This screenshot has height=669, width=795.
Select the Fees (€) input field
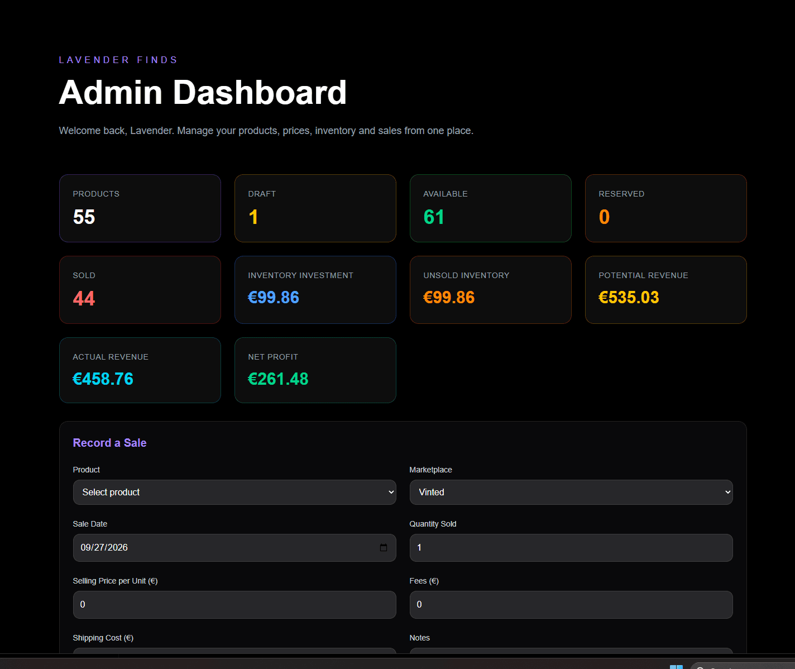(x=571, y=605)
